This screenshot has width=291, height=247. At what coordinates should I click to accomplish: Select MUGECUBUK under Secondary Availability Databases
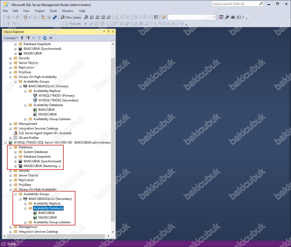(x=48, y=217)
